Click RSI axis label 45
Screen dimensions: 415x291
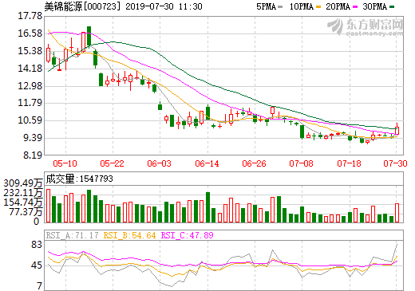(37, 265)
